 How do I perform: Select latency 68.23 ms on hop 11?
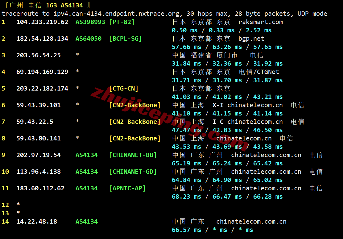tap(186, 196)
